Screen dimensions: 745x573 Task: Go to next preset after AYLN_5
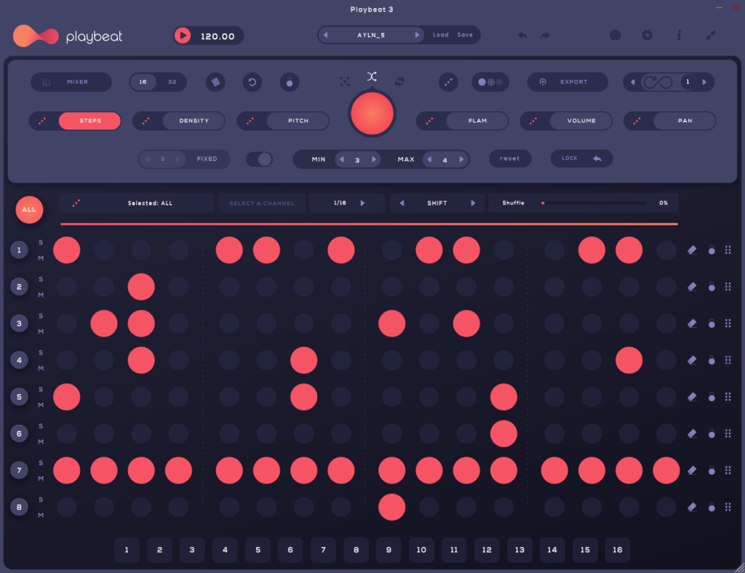(x=417, y=35)
